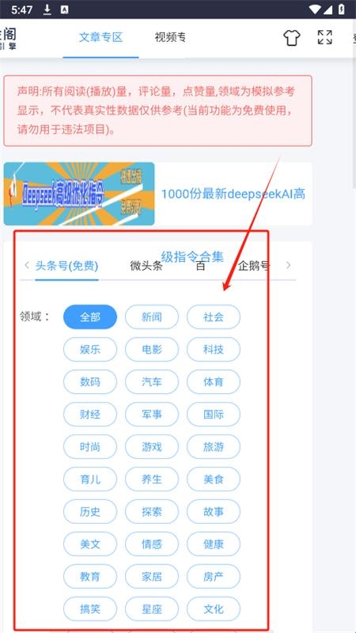The width and height of the screenshot is (356, 633).
Task: Tap the download icon in status bar
Action: click(x=47, y=9)
